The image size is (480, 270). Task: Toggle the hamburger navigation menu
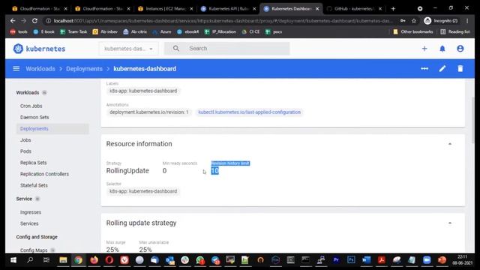tap(16, 68)
